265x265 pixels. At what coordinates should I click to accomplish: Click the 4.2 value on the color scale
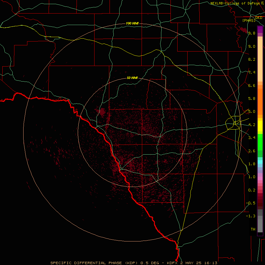252,125
